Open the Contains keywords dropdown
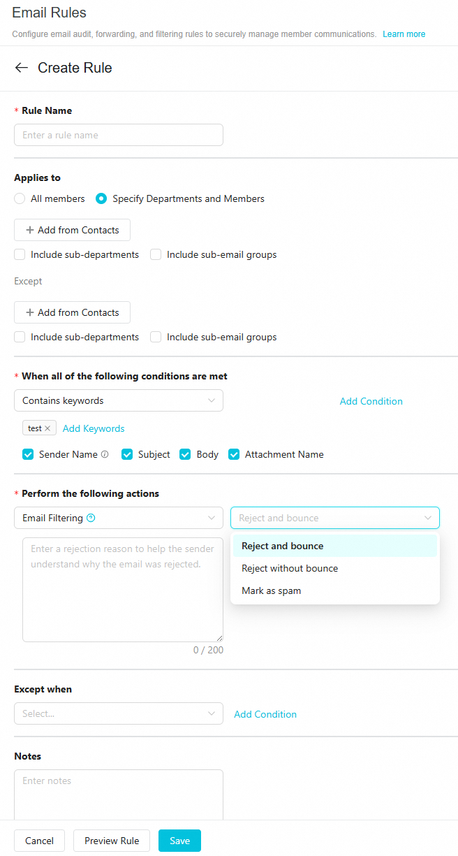This screenshot has height=856, width=458. (119, 400)
